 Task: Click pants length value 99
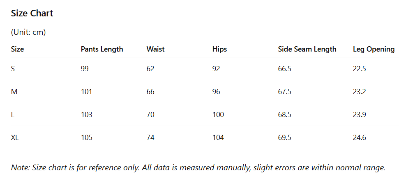click(x=85, y=69)
